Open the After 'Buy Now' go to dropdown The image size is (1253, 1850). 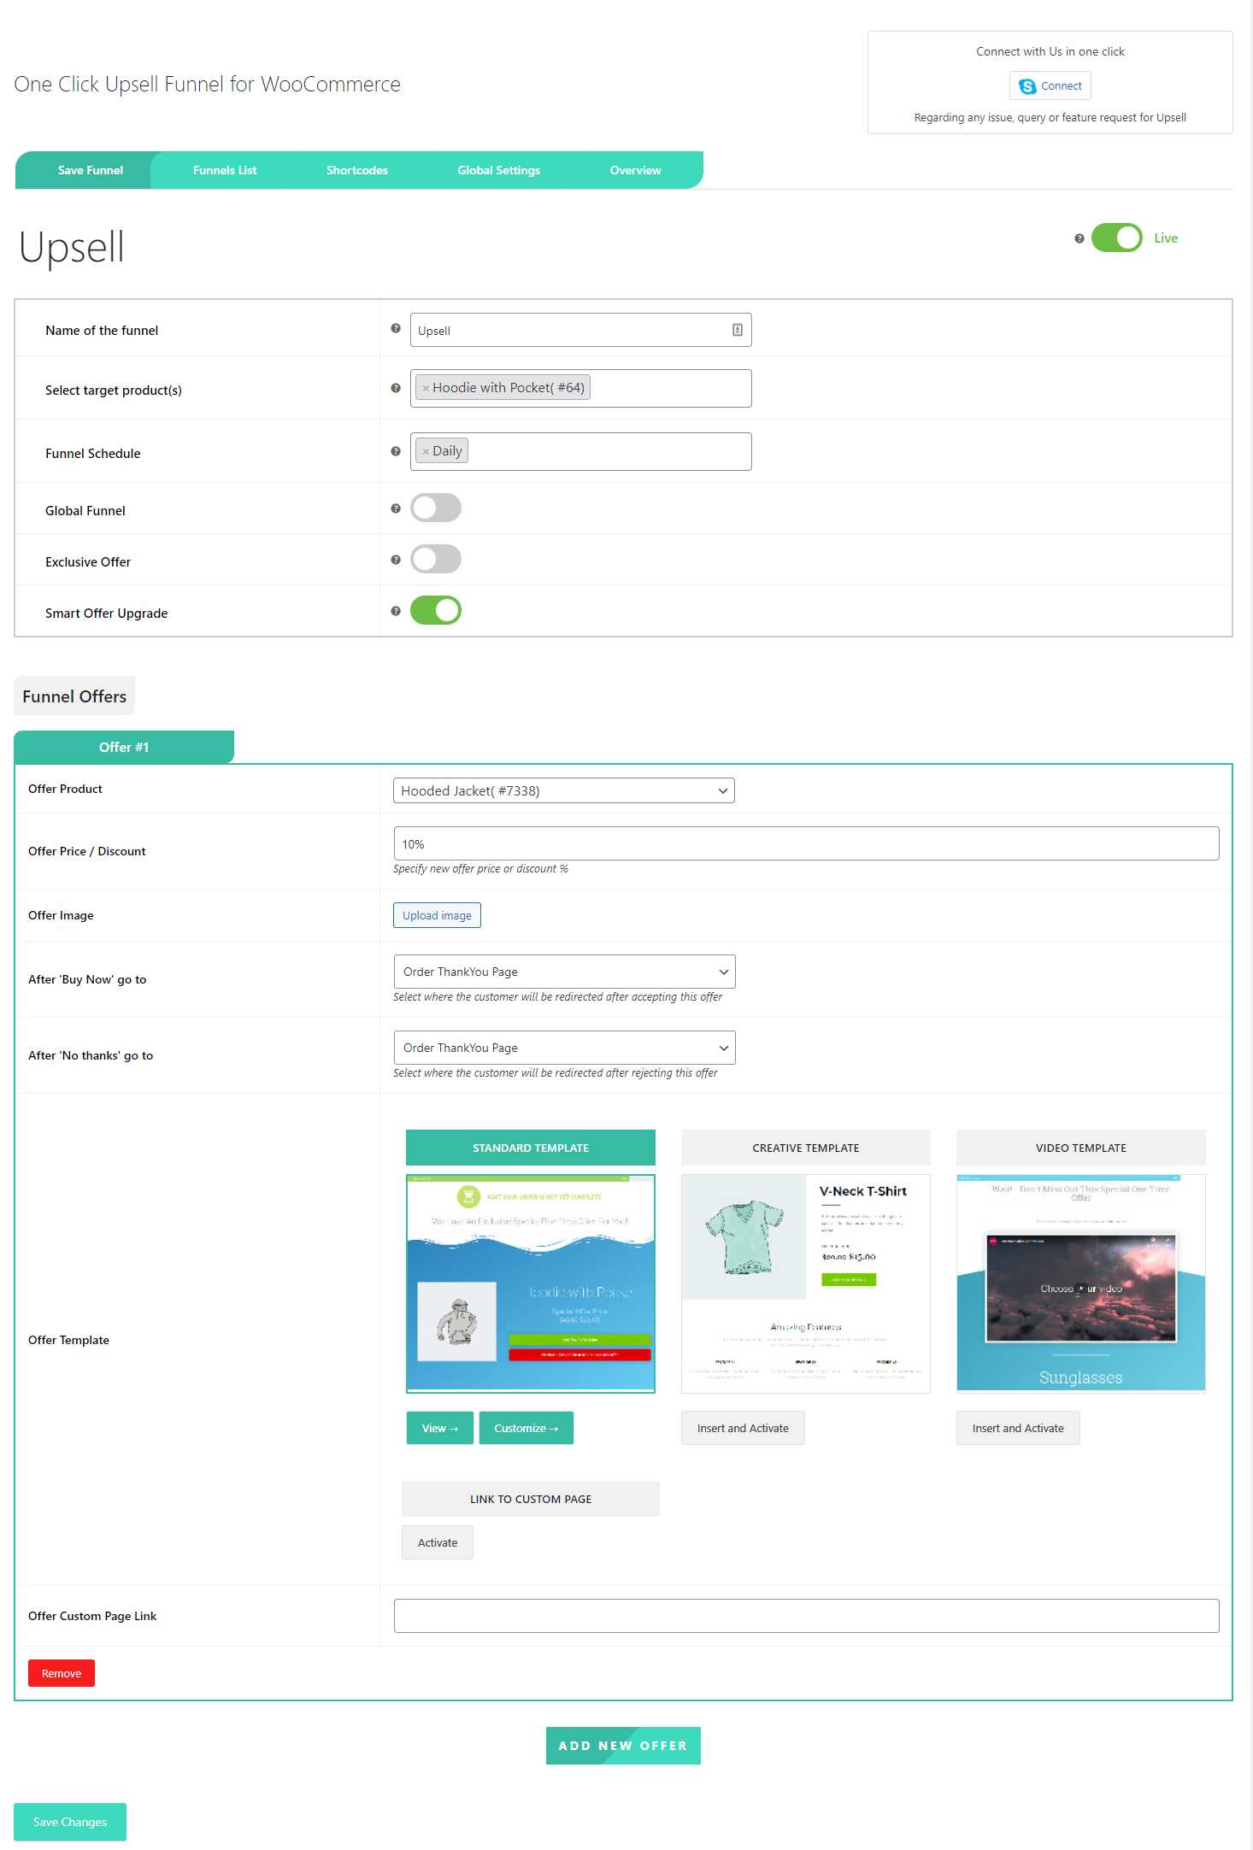pos(564,972)
